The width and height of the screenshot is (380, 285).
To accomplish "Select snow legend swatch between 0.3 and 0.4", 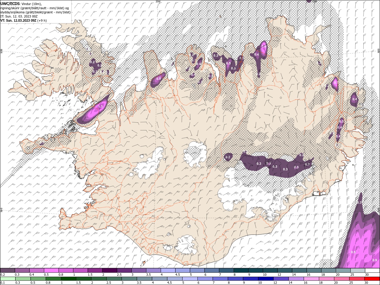I will pos(22,270).
